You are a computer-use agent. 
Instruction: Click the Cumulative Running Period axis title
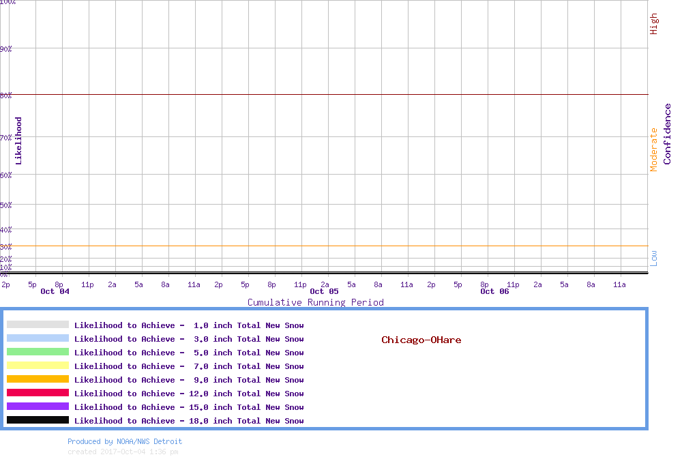pyautogui.click(x=315, y=302)
